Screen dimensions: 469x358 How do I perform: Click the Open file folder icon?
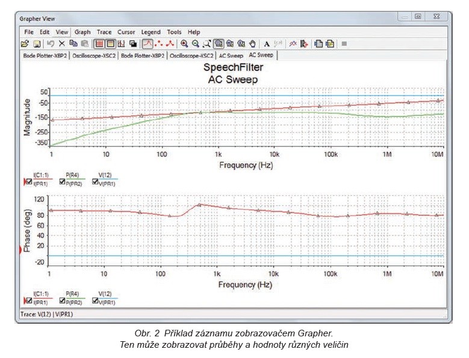click(x=25, y=44)
